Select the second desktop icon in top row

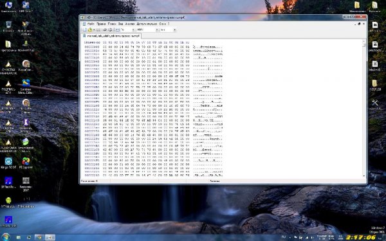click(26, 6)
